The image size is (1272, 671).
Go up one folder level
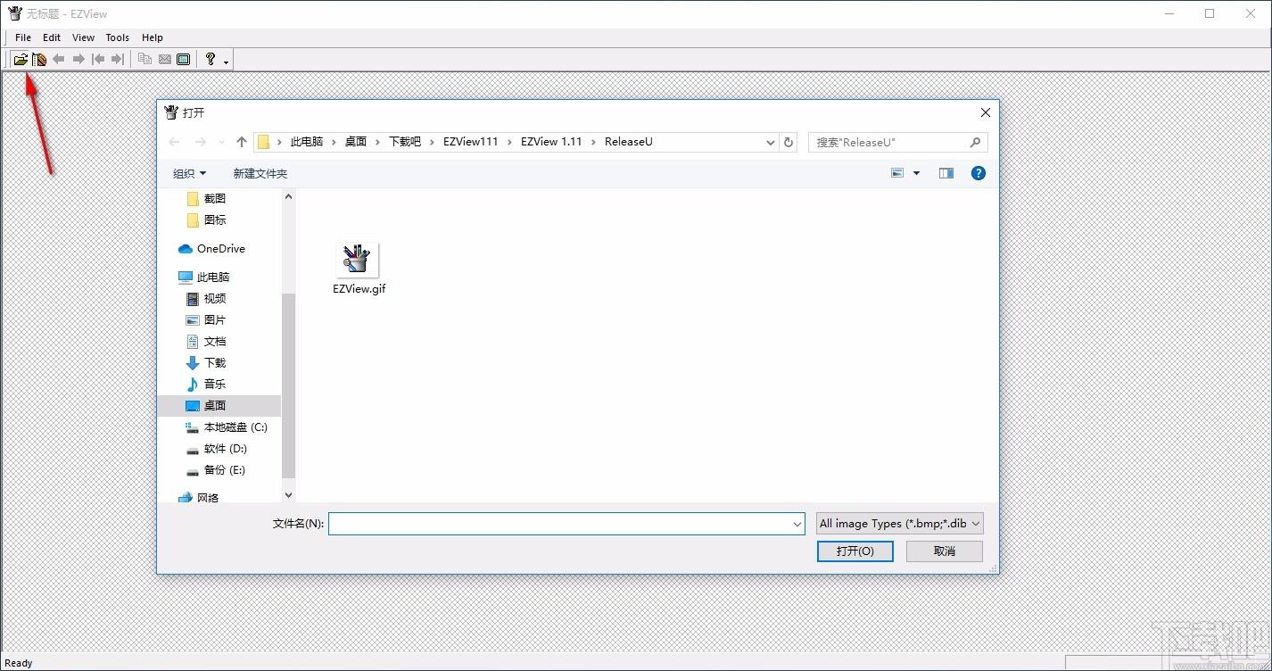(x=242, y=142)
